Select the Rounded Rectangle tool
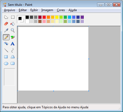Image resolution: width=123 pixels, height=112 pixels. click(13, 64)
